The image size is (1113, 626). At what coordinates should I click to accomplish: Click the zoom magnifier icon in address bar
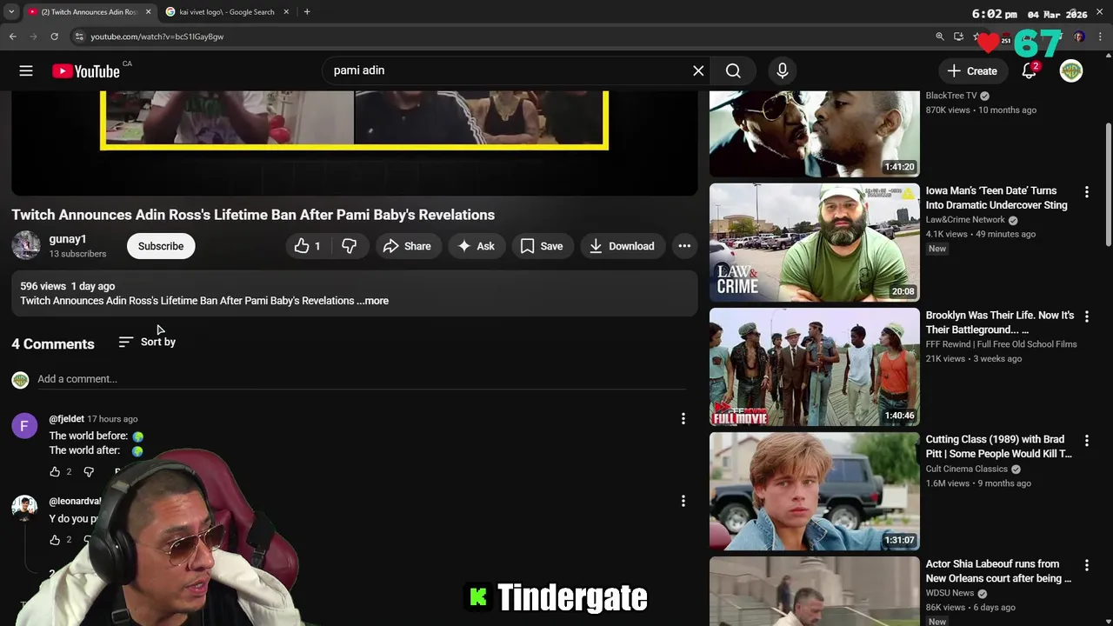tap(940, 37)
